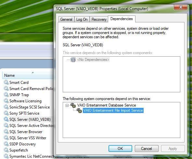
Task: Click the Symantec Lic NetConnect gear icon
Action: point(6,156)
